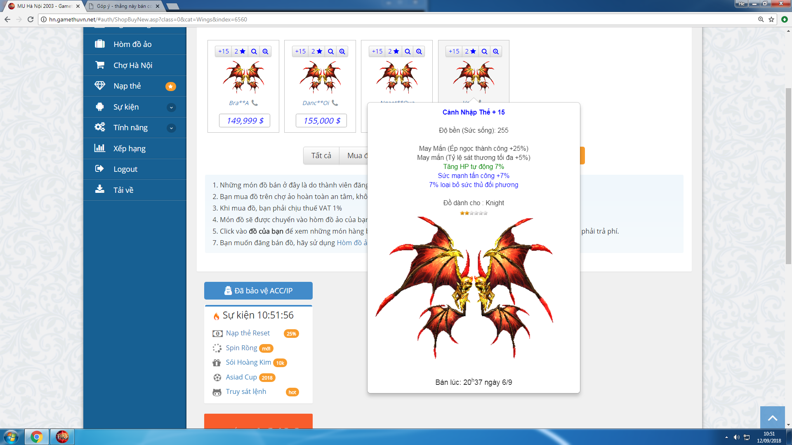Open Sói Hoàng Kim event link
The height and width of the screenshot is (445, 792).
pyautogui.click(x=248, y=362)
